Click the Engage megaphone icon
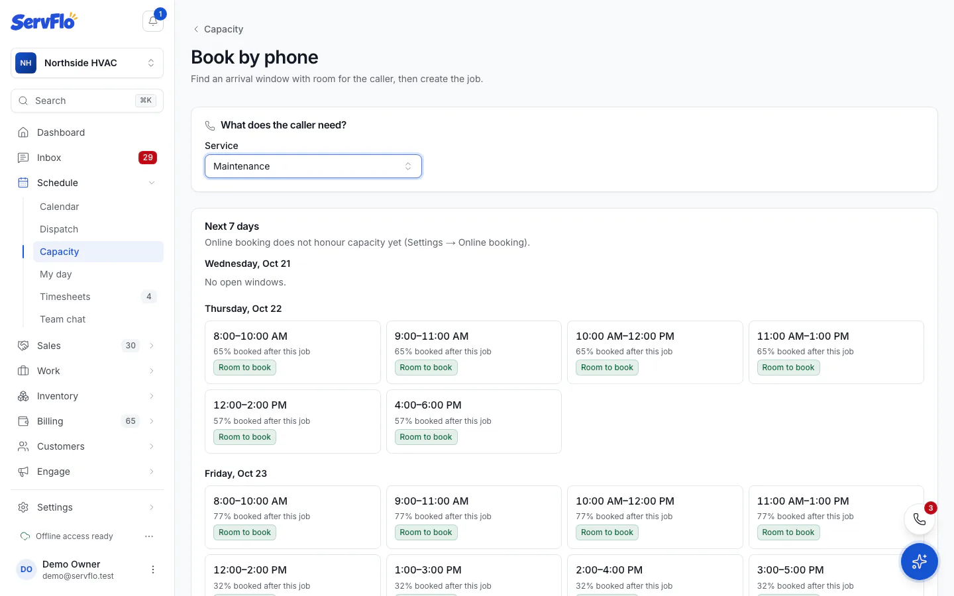Screen dimensions: 954x596 [23, 472]
